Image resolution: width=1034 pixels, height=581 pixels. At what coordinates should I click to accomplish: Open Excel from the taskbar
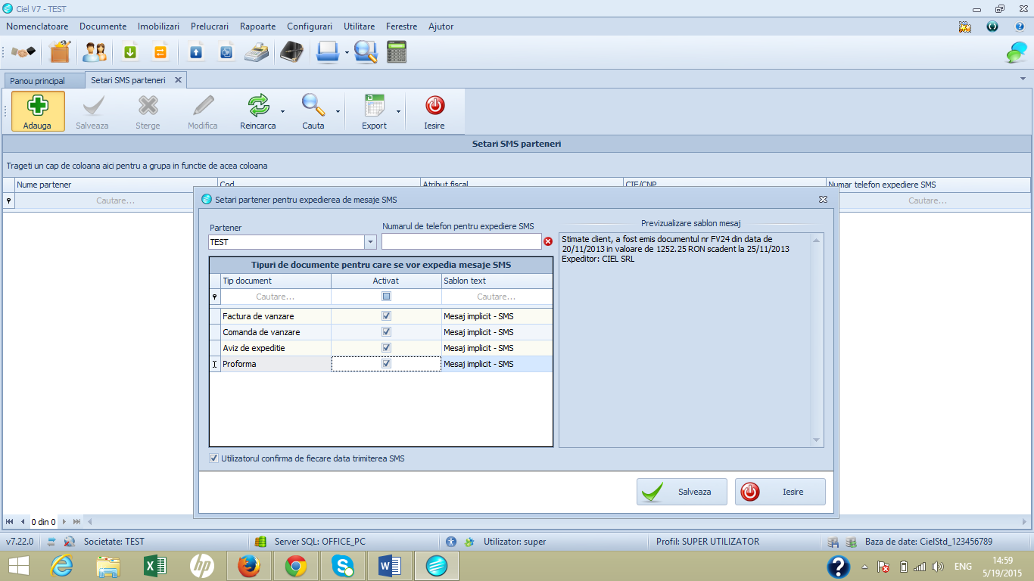pyautogui.click(x=155, y=565)
